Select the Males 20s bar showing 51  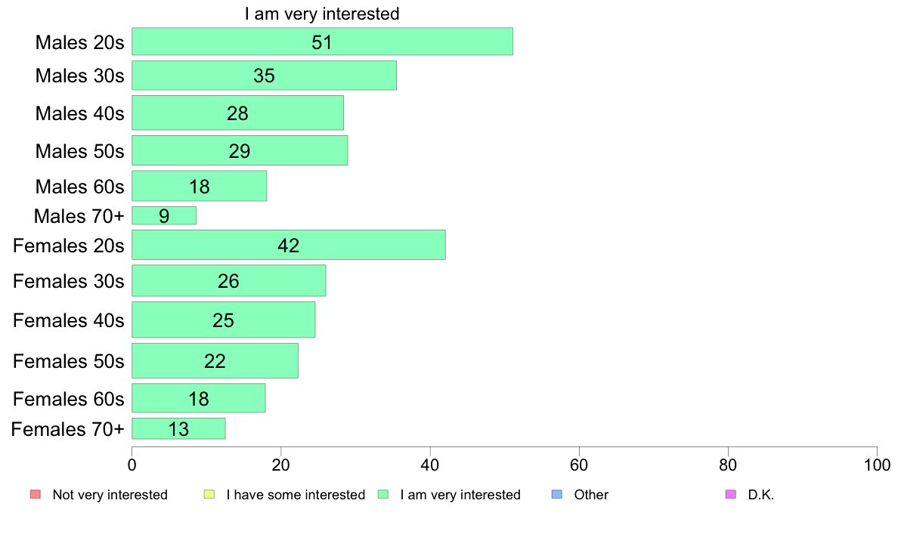[323, 42]
